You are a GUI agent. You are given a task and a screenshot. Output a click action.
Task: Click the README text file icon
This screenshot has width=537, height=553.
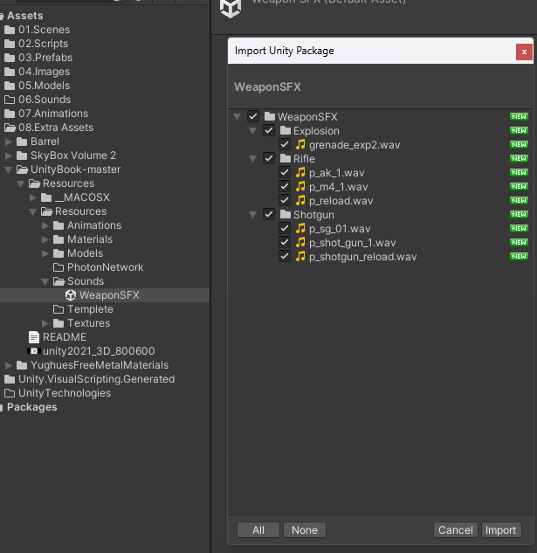coord(34,337)
